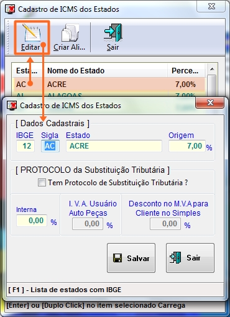Click the floppy disk Salvar button

tap(131, 258)
